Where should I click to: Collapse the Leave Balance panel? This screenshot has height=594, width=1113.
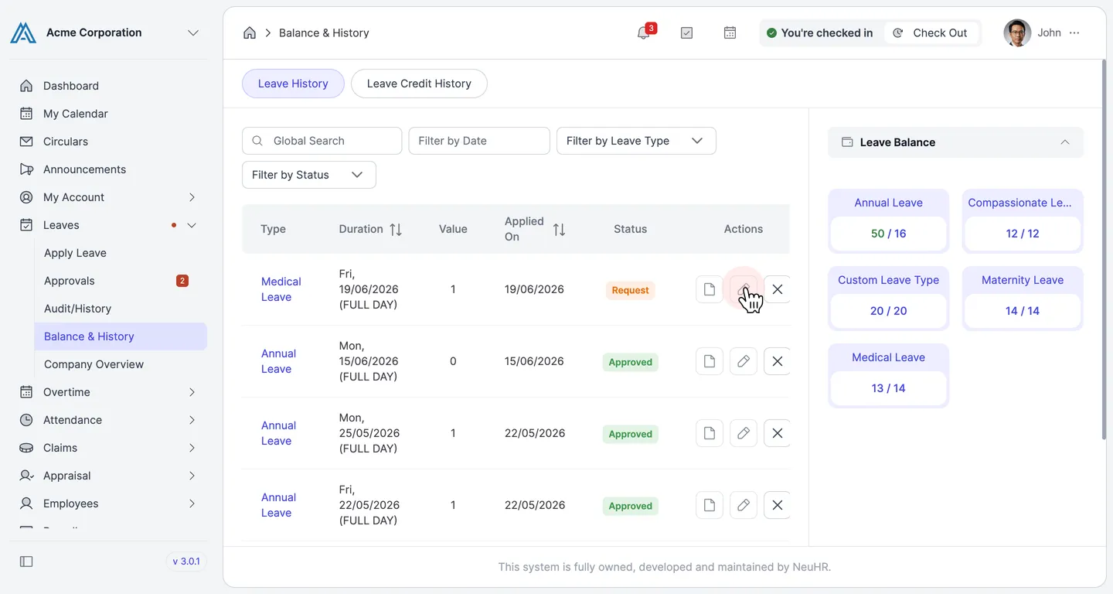pos(1065,142)
